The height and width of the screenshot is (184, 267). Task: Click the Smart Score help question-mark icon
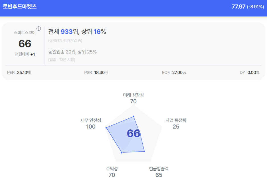[39, 28]
